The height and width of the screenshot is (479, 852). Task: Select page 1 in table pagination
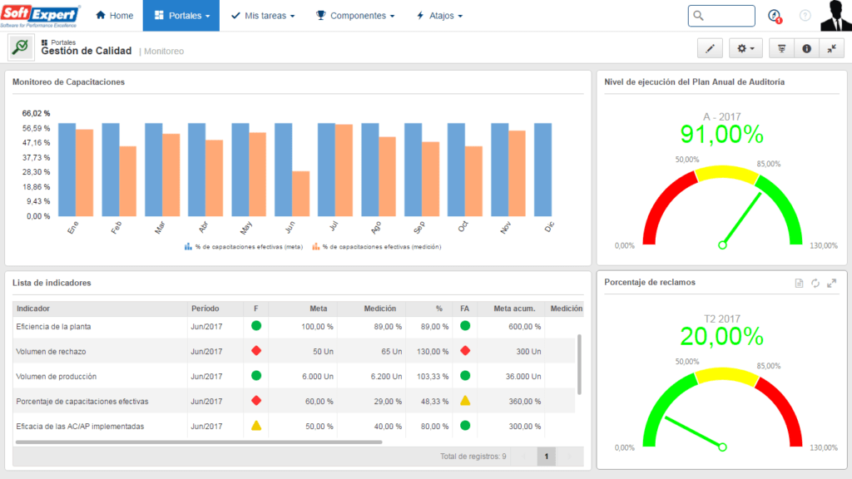[x=546, y=457]
